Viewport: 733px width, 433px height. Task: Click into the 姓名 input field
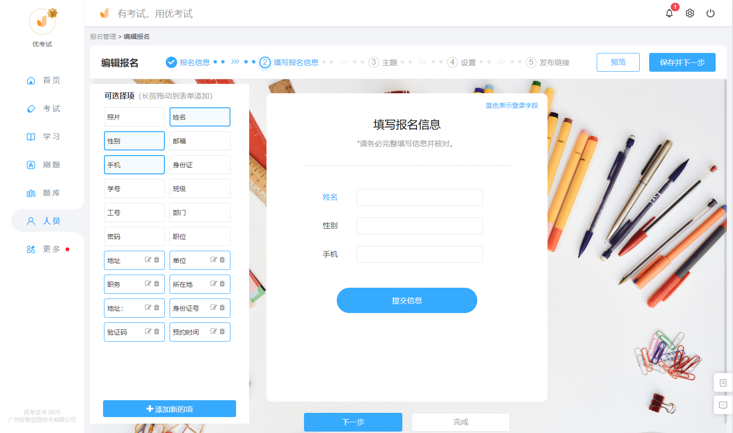pos(420,197)
